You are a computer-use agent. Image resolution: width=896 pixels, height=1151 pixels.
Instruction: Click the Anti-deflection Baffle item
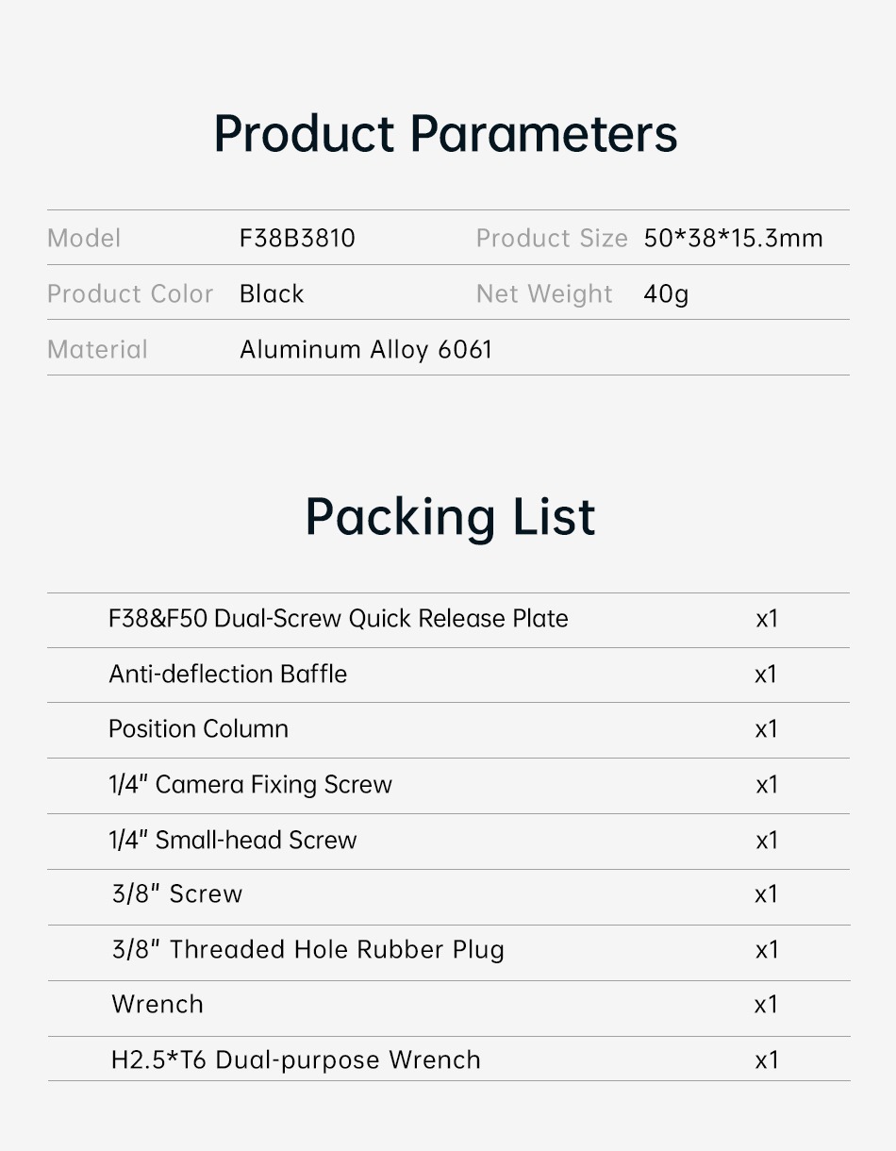point(228,674)
